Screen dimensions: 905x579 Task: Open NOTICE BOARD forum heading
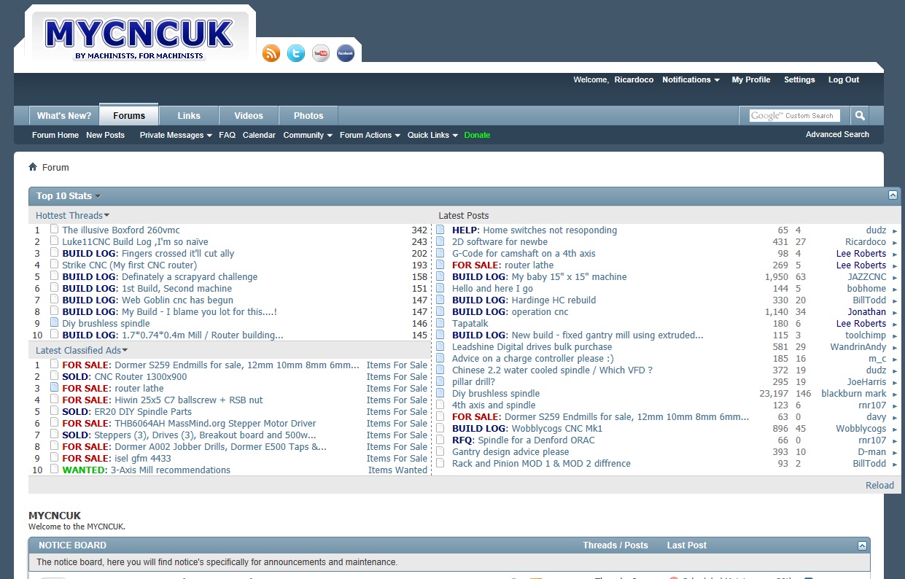point(72,545)
